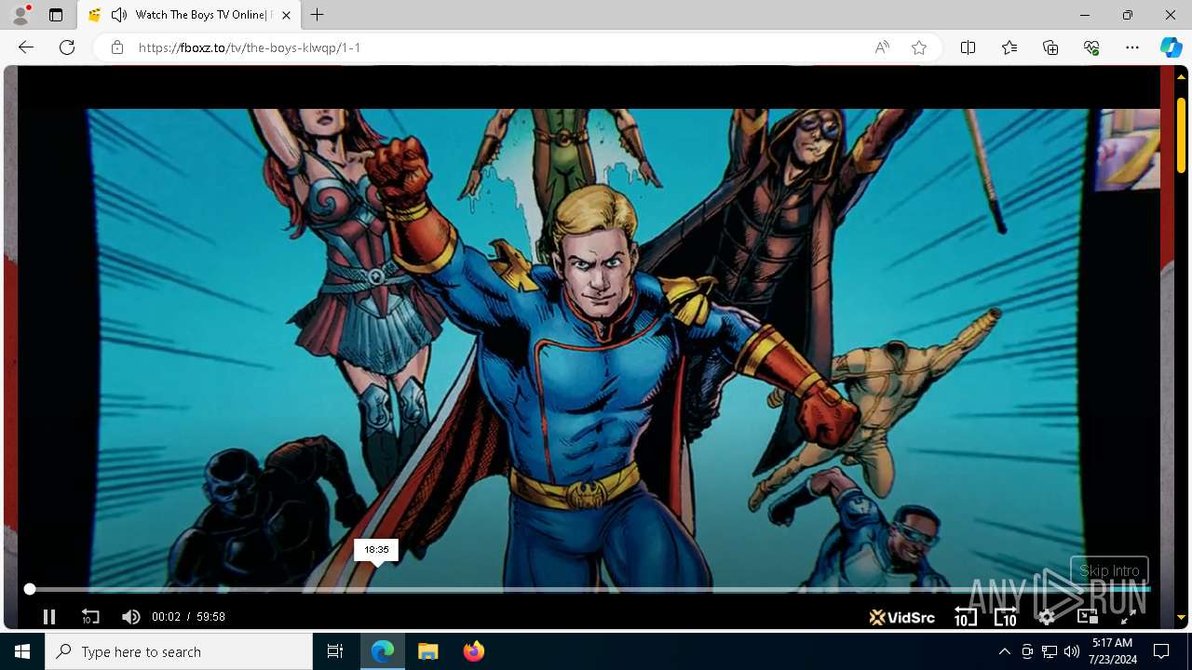The width and height of the screenshot is (1192, 670).
Task: Open the Windows Start menu
Action: point(22,651)
